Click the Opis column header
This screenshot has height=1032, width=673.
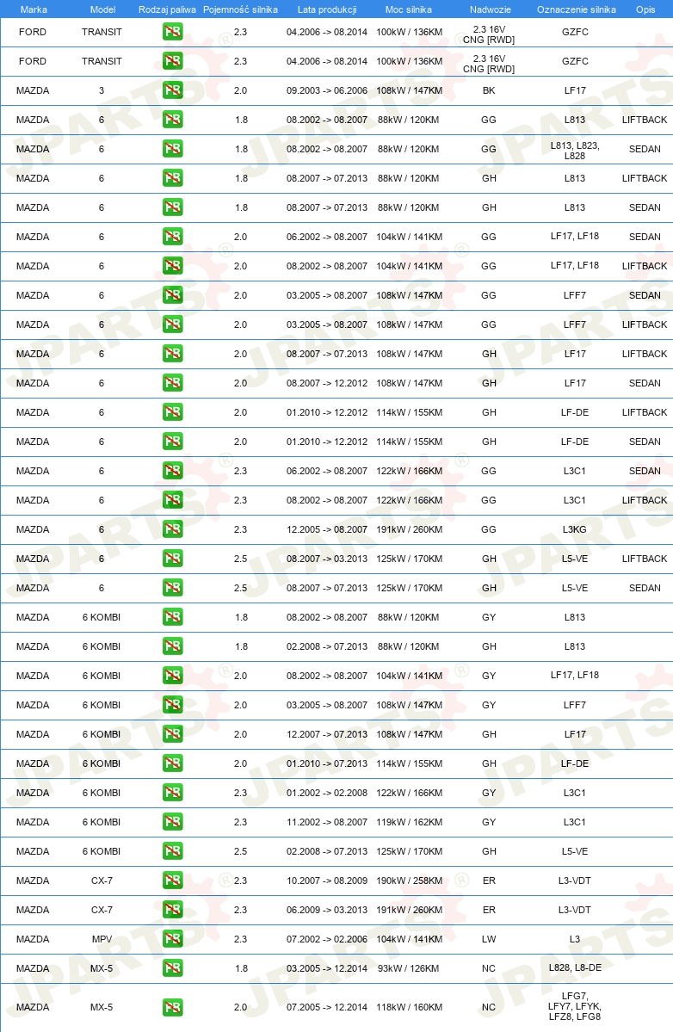pos(645,9)
